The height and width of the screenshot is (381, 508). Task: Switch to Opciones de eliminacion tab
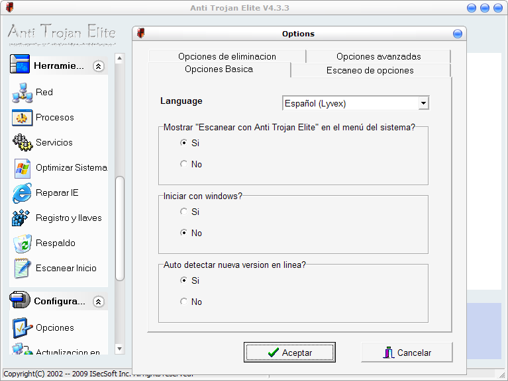(227, 56)
